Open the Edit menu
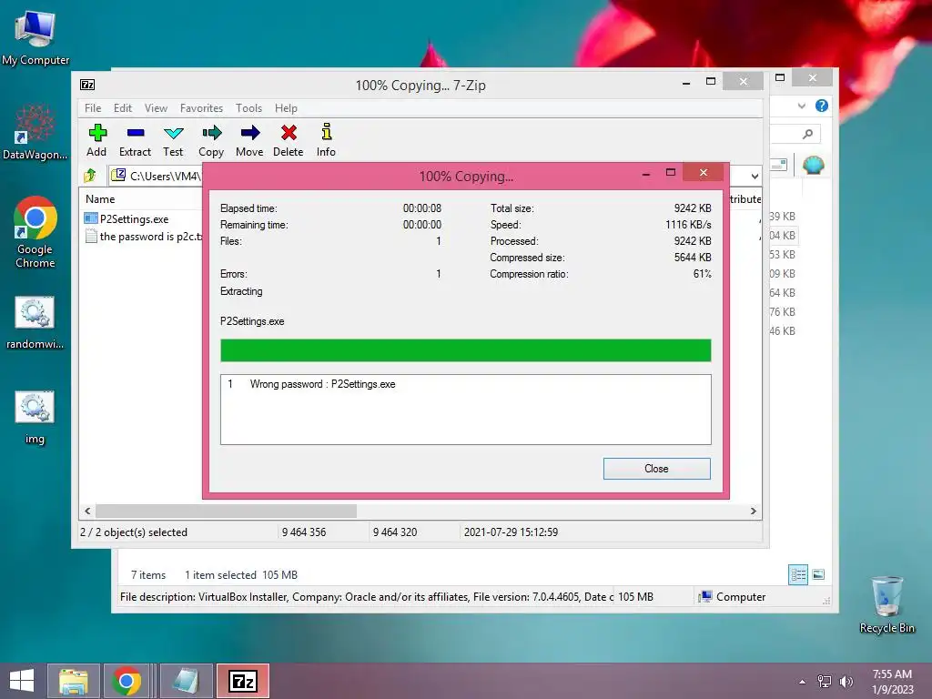The width and height of the screenshot is (932, 699). click(123, 108)
